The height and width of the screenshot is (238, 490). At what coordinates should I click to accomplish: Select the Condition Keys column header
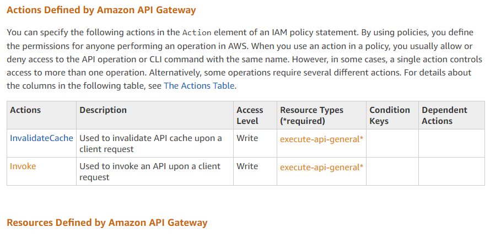[x=389, y=115]
